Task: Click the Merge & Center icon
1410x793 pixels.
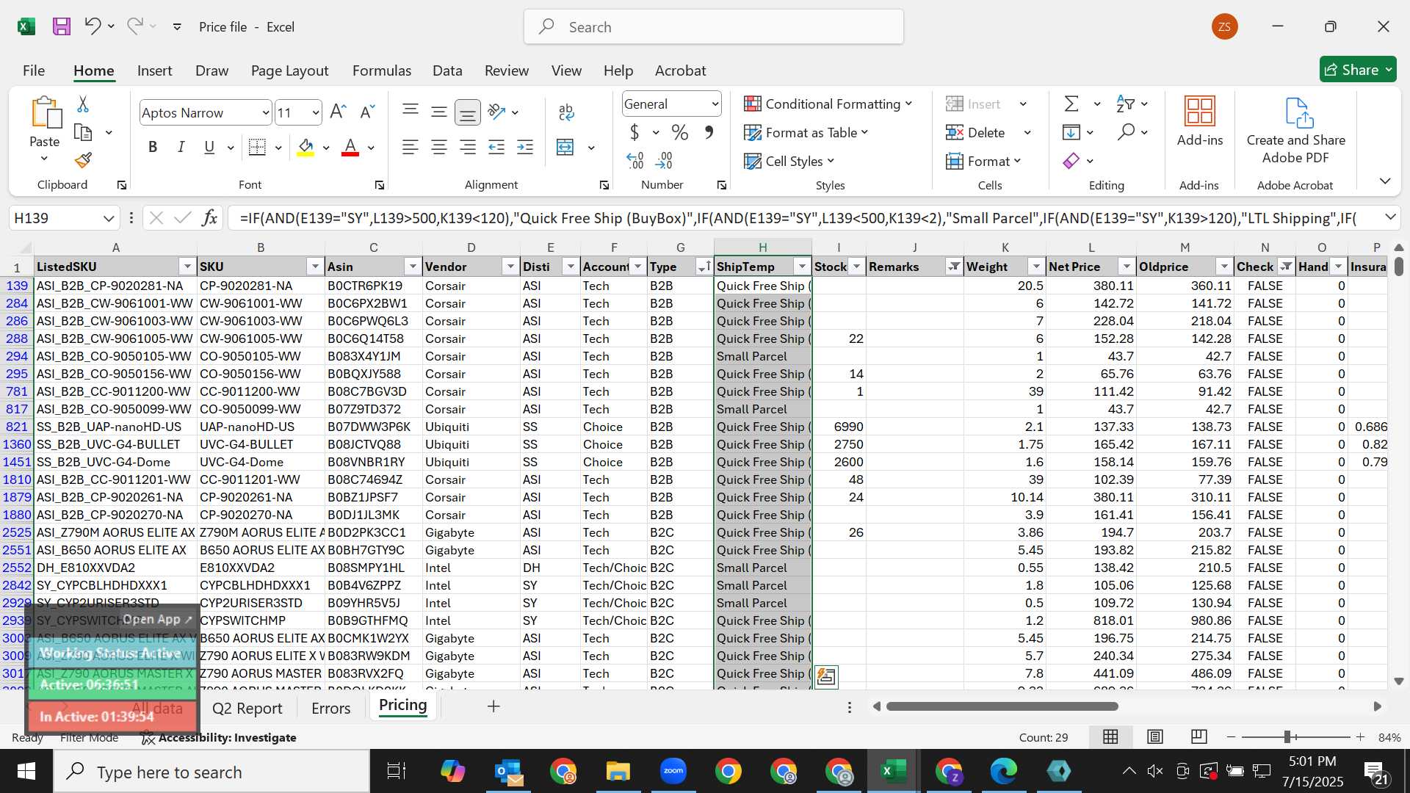Action: click(565, 148)
